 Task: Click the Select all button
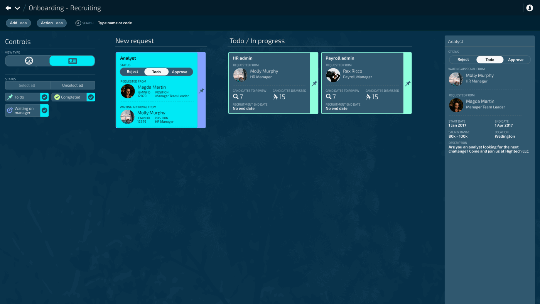(x=27, y=85)
